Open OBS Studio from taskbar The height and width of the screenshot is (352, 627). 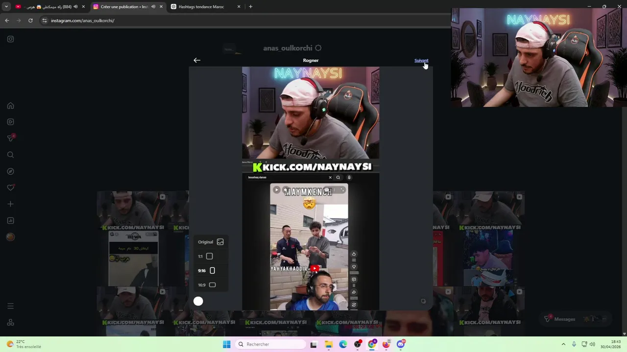pos(358,344)
